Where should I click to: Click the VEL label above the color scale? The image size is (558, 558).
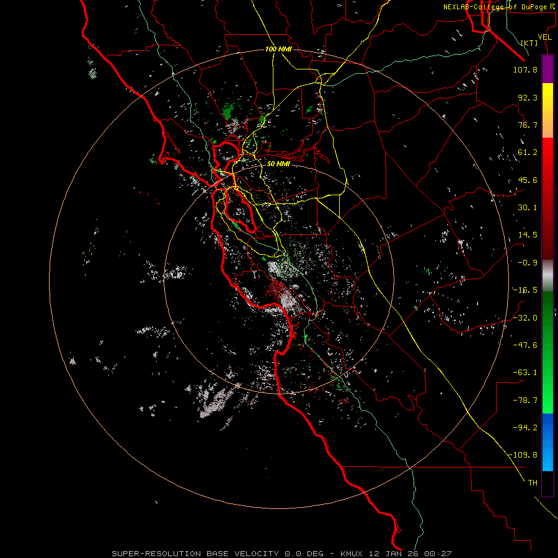click(x=545, y=37)
